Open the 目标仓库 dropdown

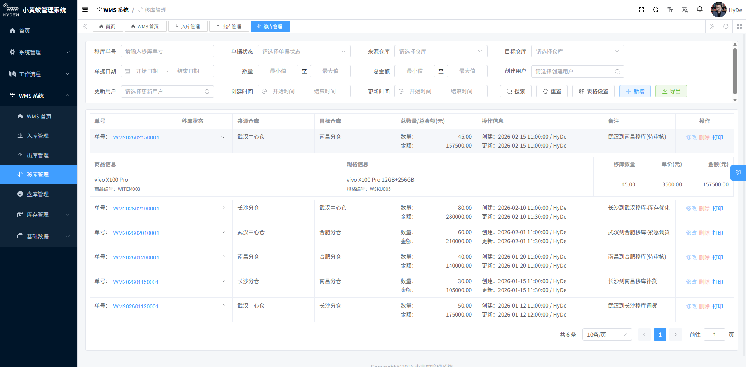[x=578, y=51]
